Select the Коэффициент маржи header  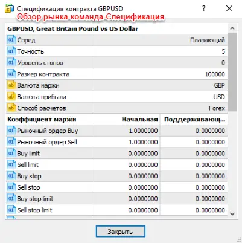point(42,120)
